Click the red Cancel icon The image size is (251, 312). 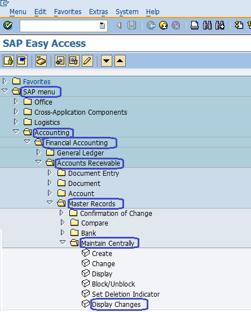coord(176,25)
